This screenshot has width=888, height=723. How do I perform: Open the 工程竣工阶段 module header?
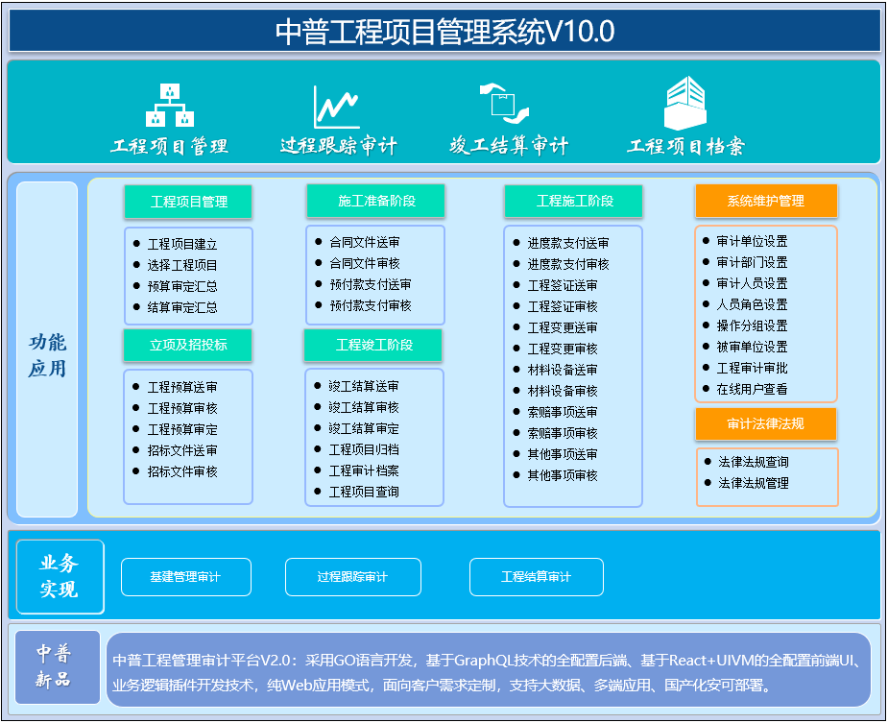coord(373,345)
